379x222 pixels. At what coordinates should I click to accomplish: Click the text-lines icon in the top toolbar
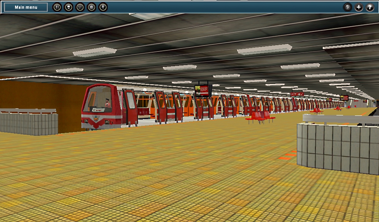coord(80,7)
